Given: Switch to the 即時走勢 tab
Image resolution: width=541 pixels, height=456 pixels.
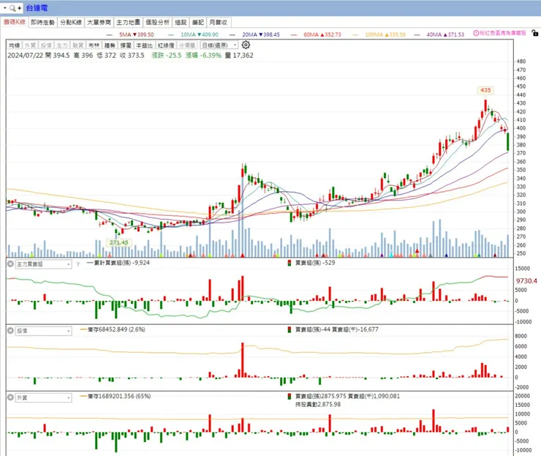Looking at the screenshot, I should [43, 22].
